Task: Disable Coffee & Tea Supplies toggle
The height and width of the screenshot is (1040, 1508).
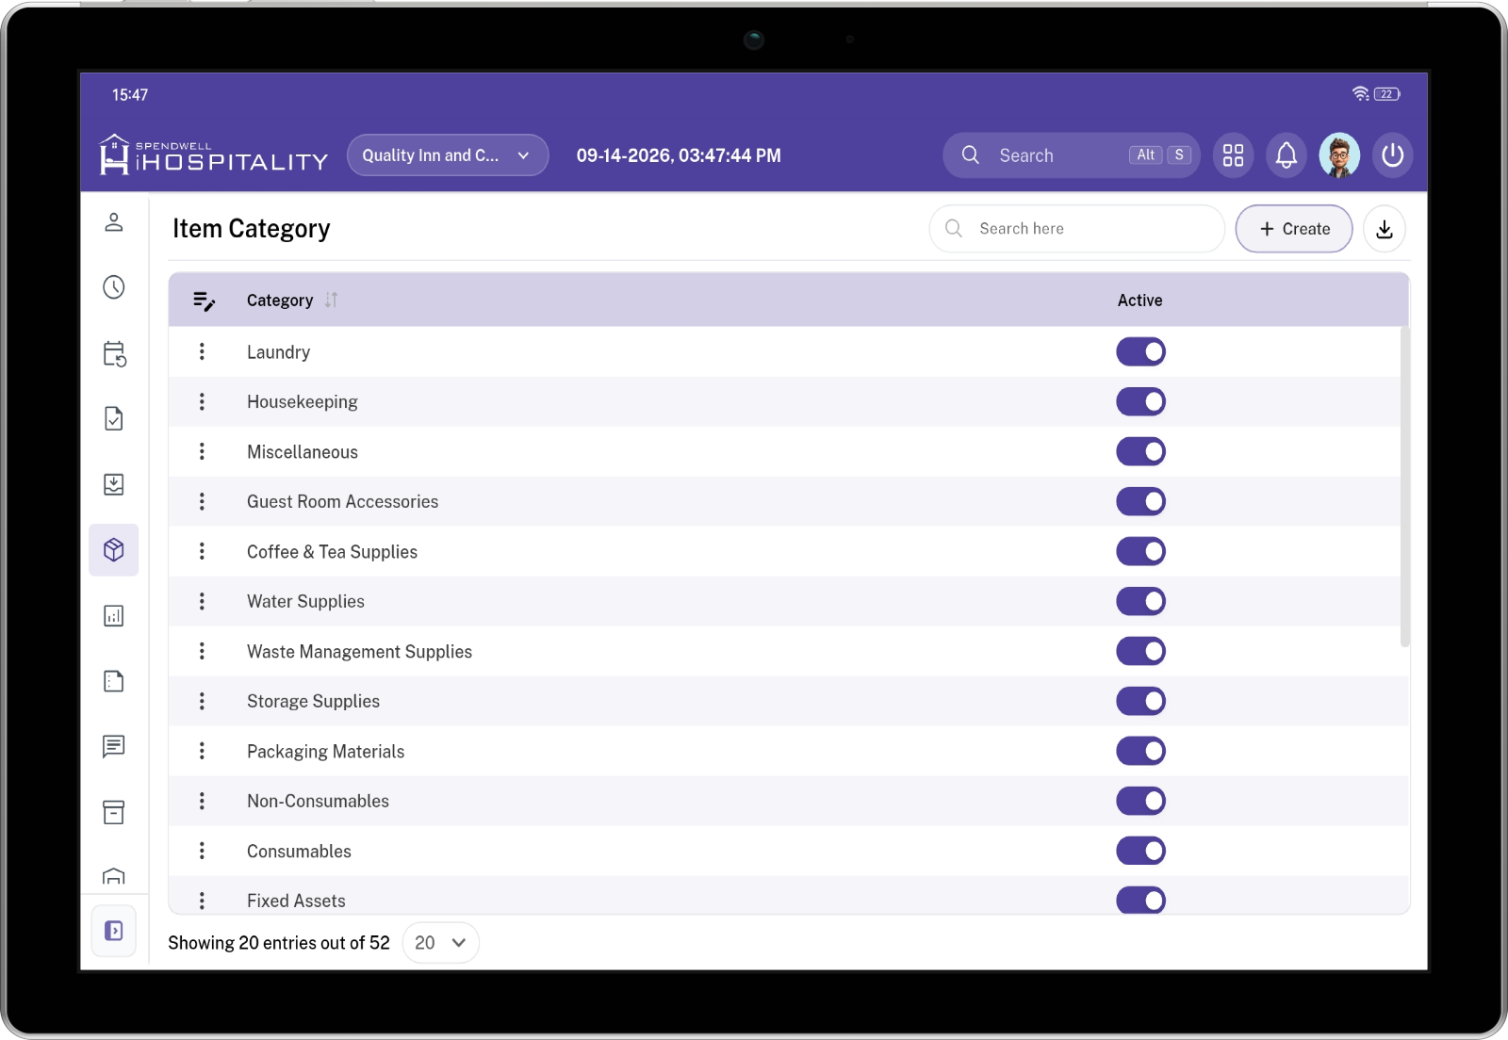Action: coord(1141,552)
